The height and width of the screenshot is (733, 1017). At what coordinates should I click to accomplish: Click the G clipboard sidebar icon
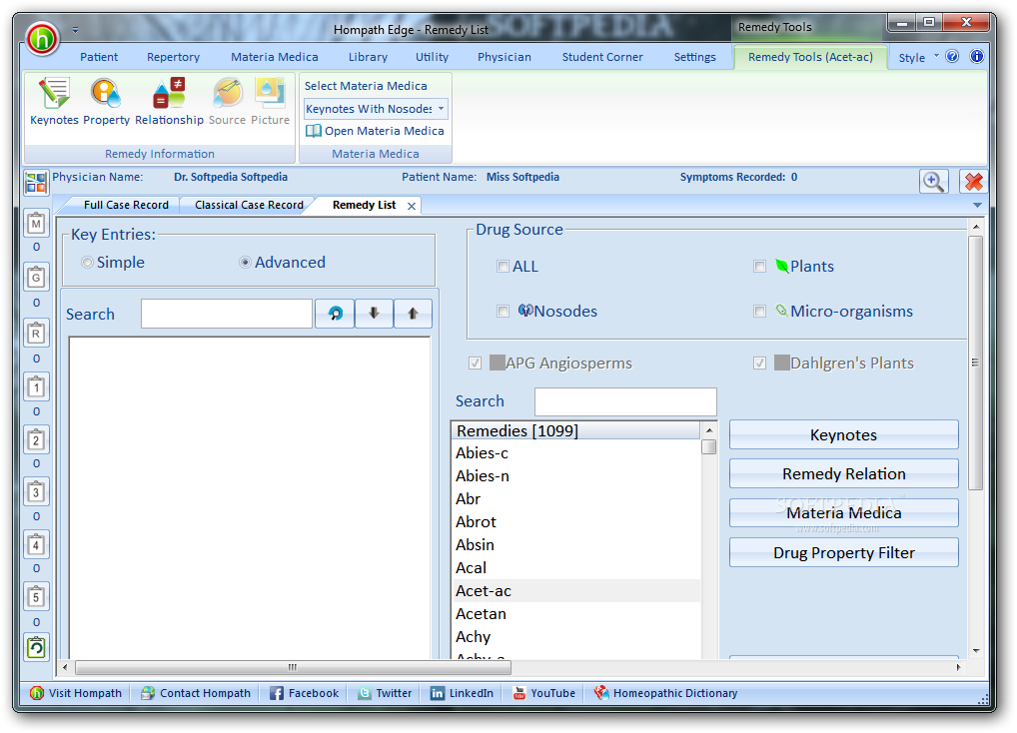point(36,278)
